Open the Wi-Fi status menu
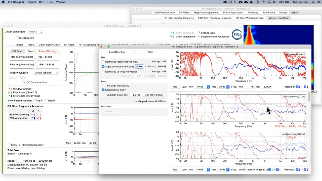The width and height of the screenshot is (322, 181). click(263, 2)
